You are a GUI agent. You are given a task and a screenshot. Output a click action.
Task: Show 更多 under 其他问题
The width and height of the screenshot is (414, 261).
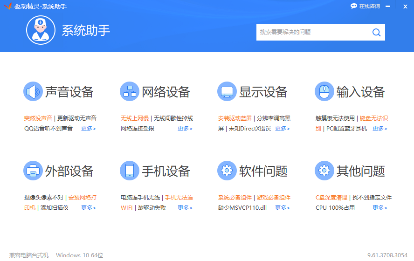pos(379,208)
